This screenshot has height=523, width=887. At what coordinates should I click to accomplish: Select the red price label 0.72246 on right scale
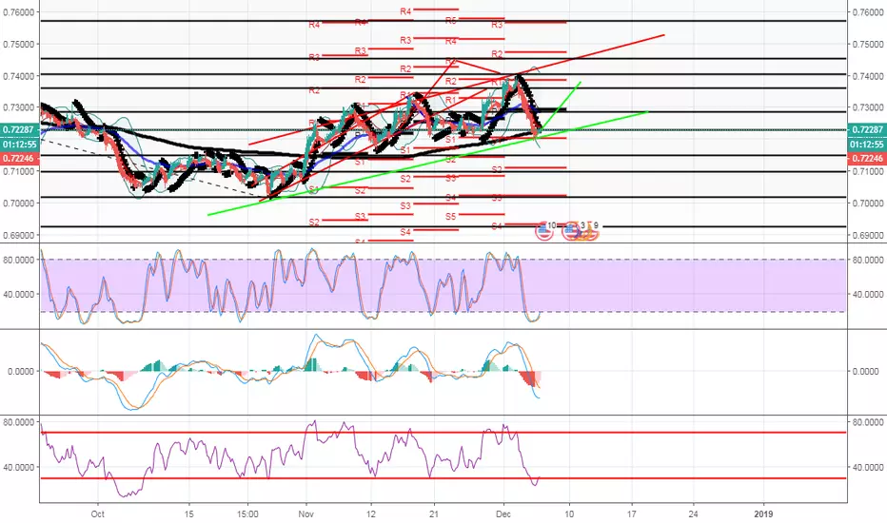[x=867, y=158]
